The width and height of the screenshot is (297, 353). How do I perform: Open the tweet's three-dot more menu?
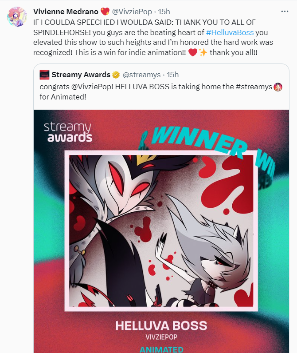(x=285, y=12)
